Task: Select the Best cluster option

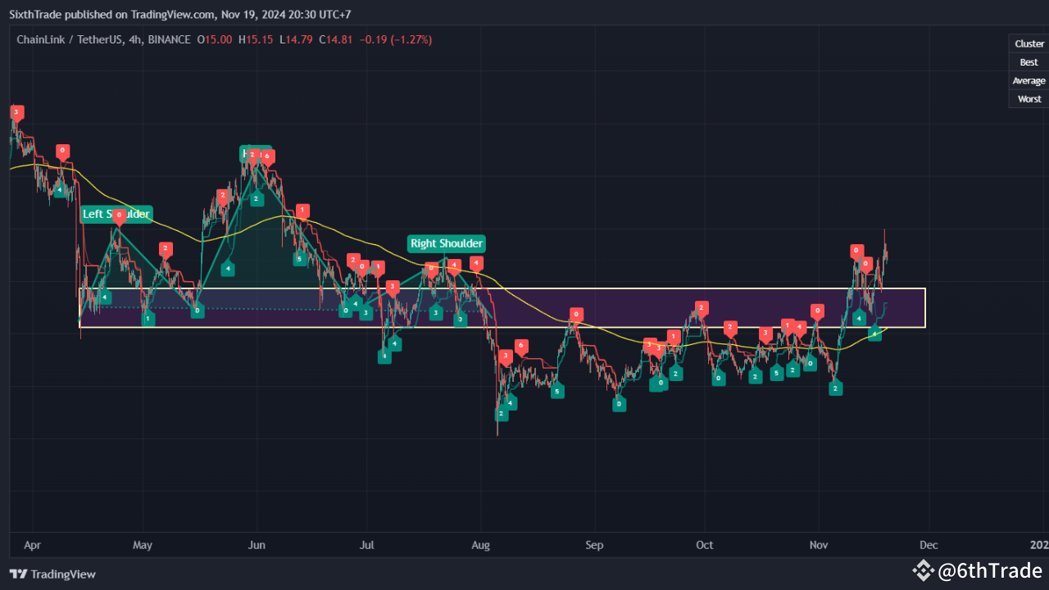Action: pyautogui.click(x=1029, y=61)
